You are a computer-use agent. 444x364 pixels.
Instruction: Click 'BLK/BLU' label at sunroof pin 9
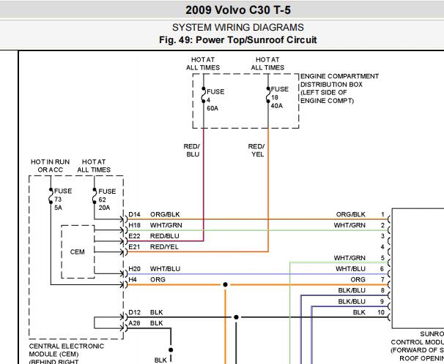[x=352, y=301]
